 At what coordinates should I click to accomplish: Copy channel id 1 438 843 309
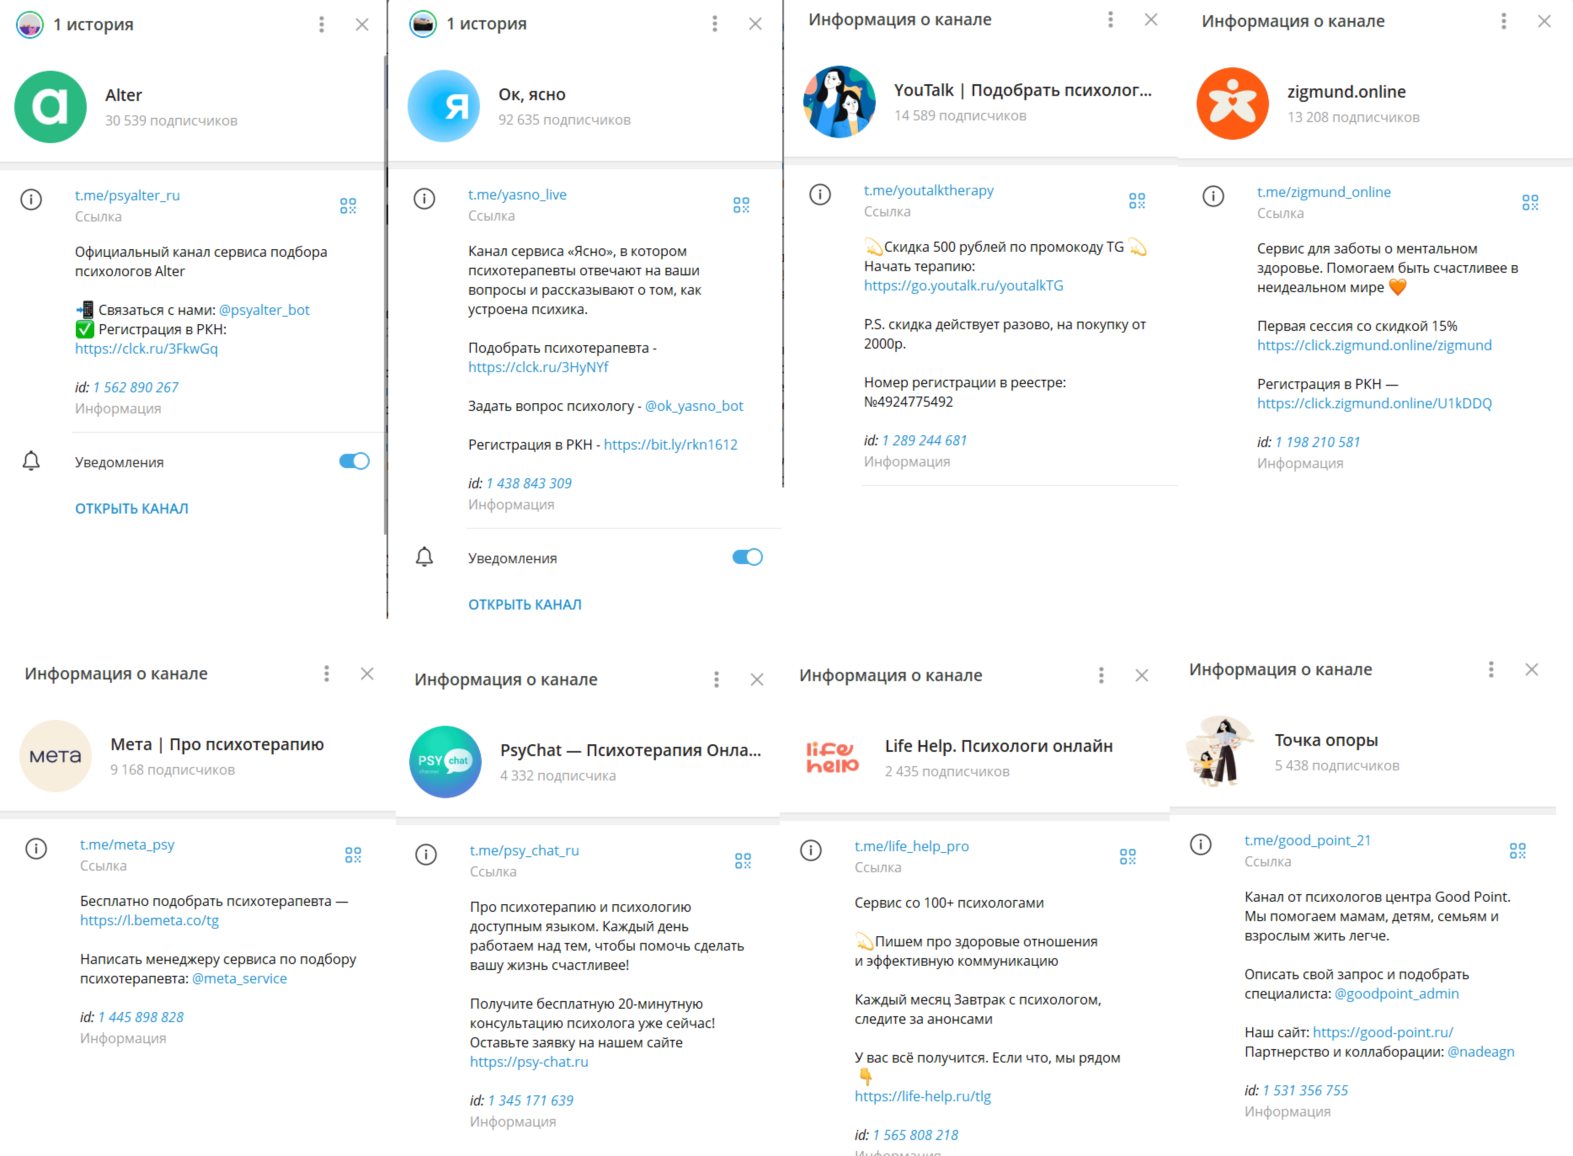point(529,483)
